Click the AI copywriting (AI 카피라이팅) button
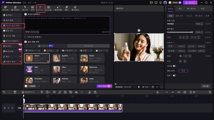The height and width of the screenshot is (120, 214). click(x=32, y=32)
